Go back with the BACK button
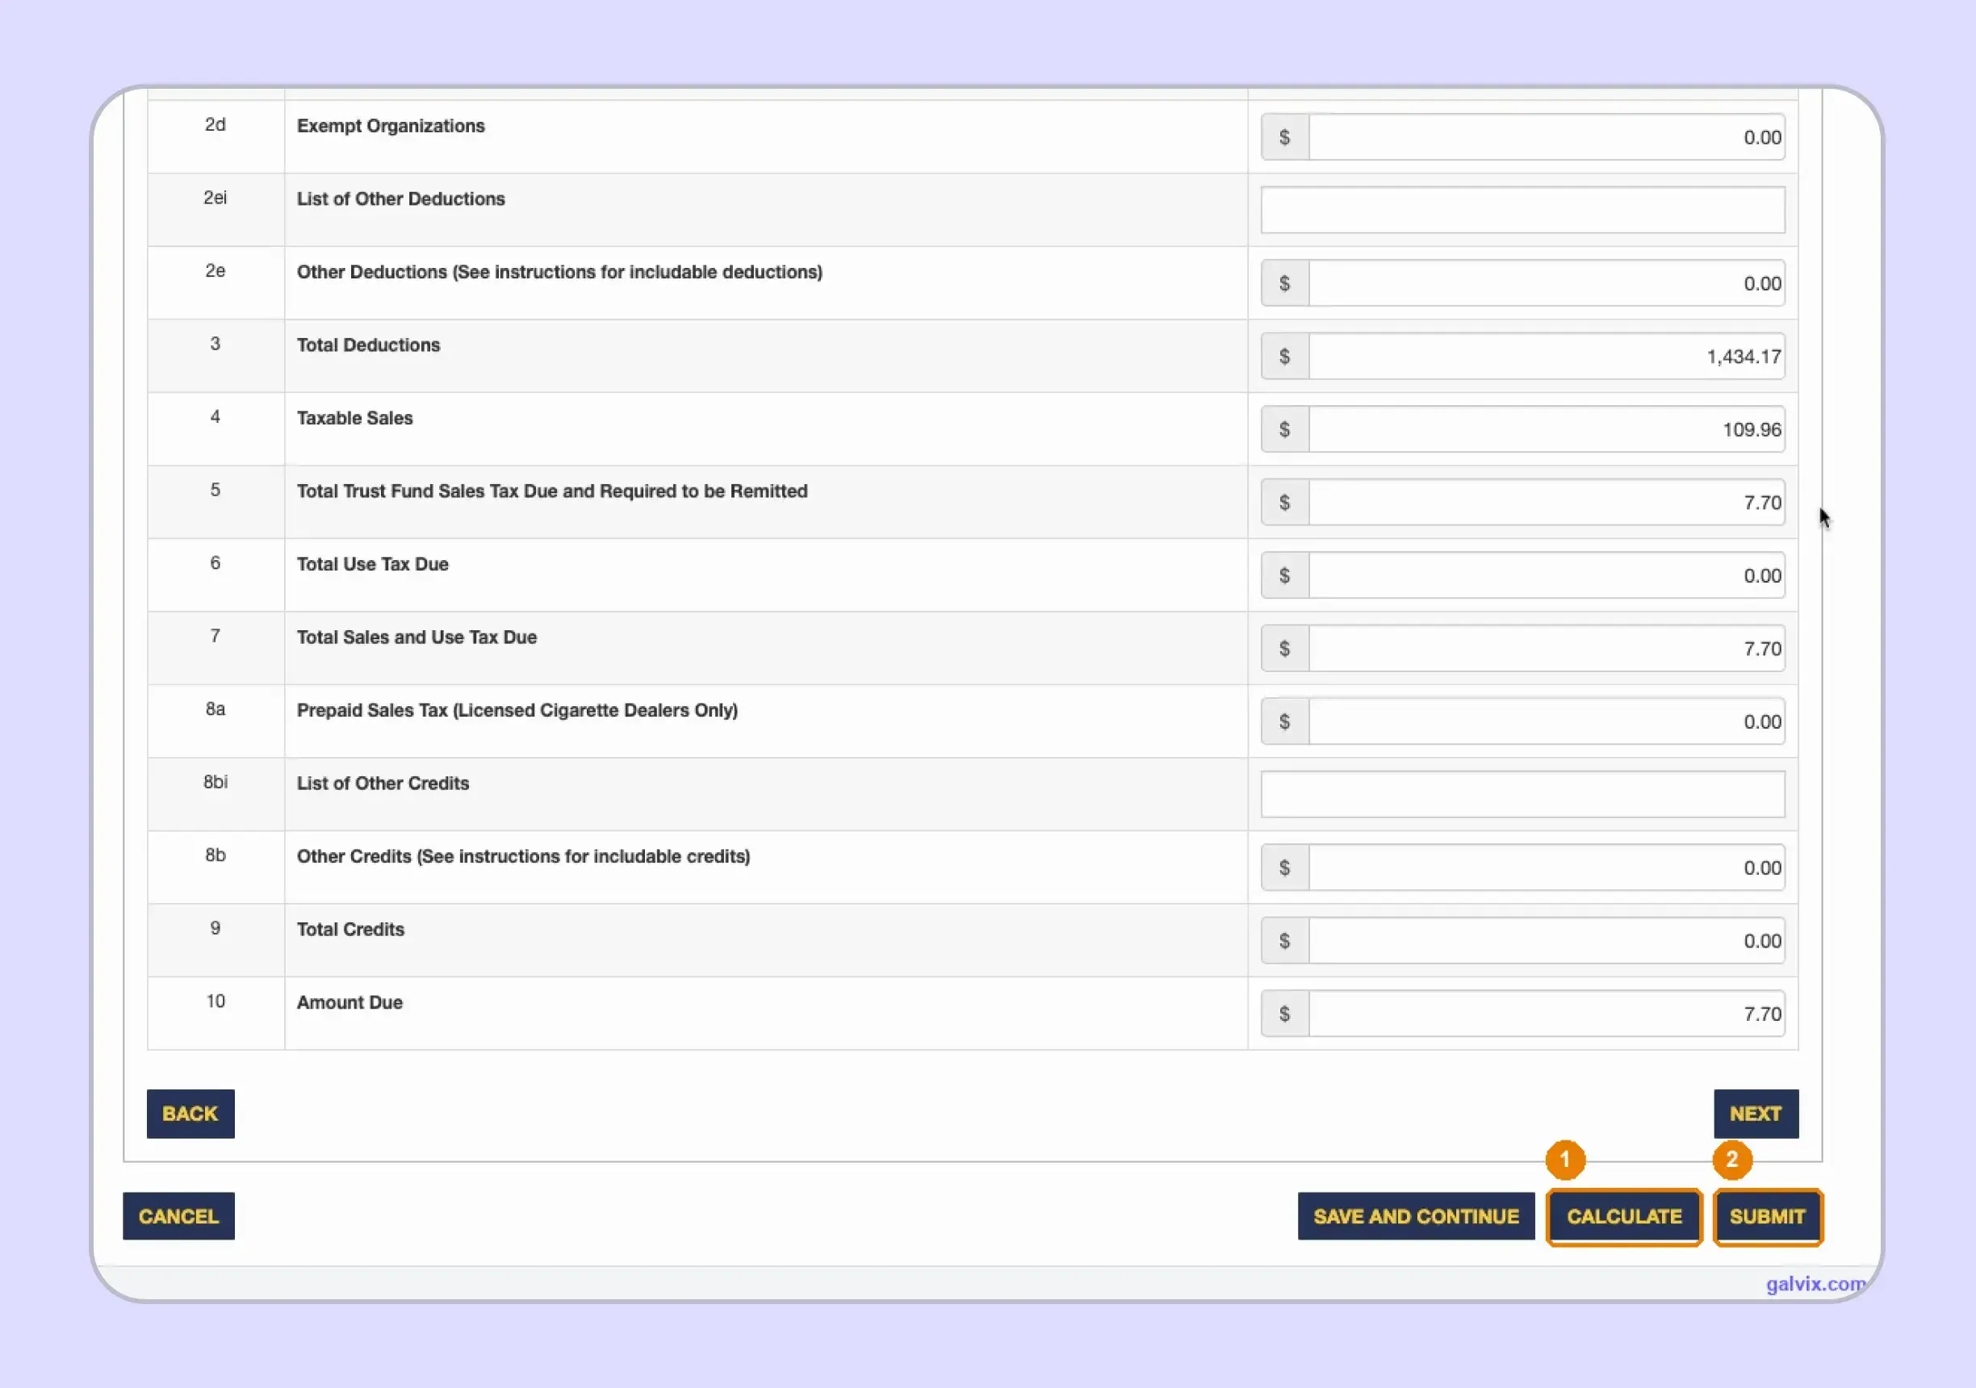1976x1388 pixels. pyautogui.click(x=190, y=1114)
